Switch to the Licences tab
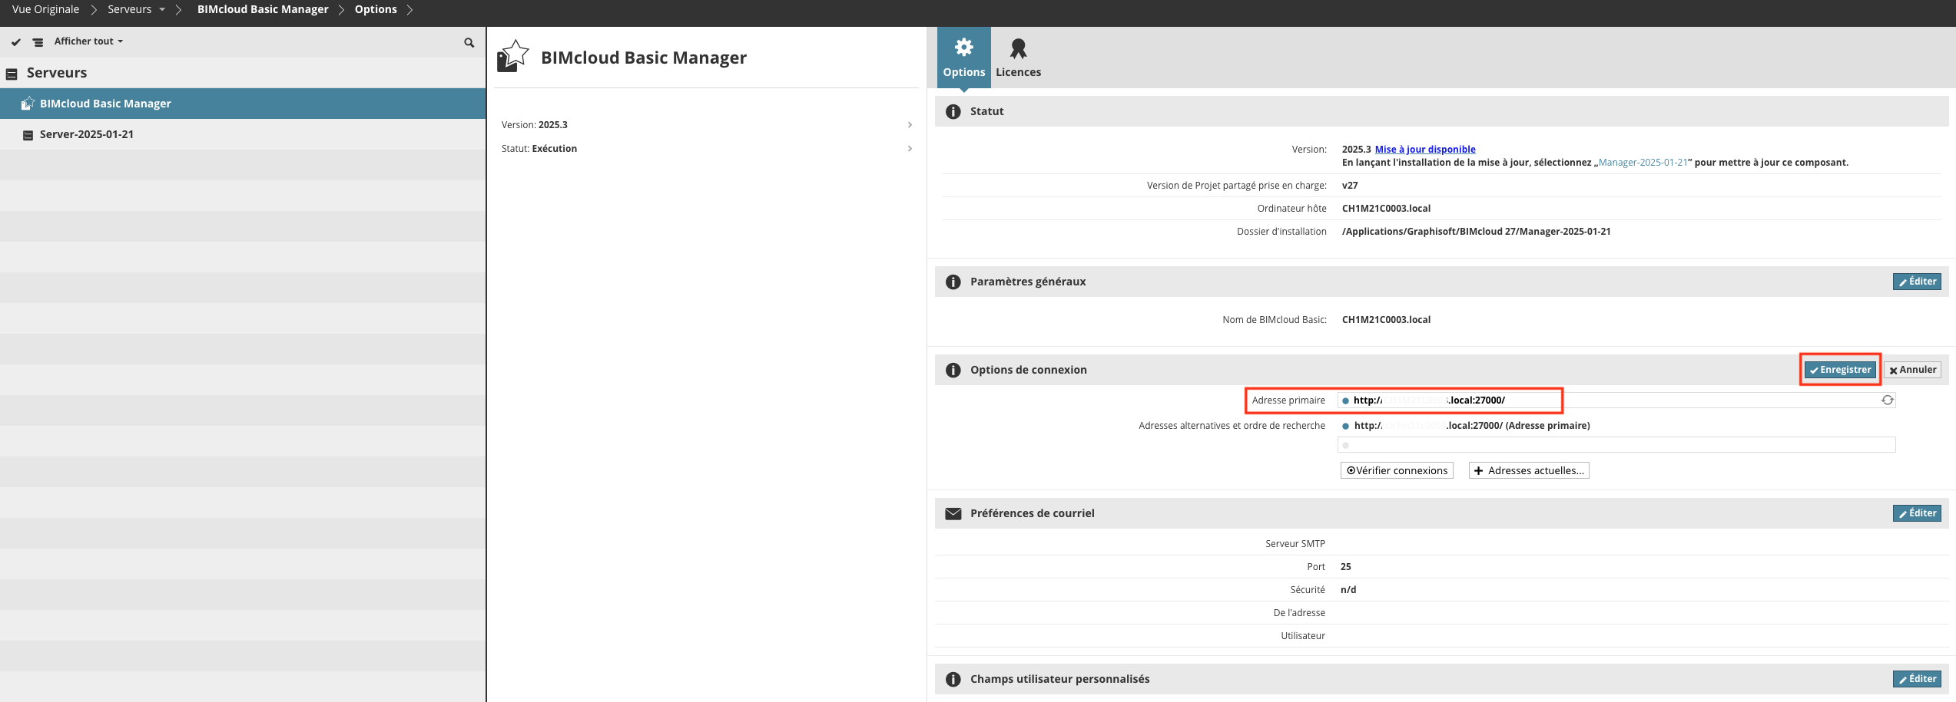This screenshot has width=1956, height=702. pos(1018,58)
